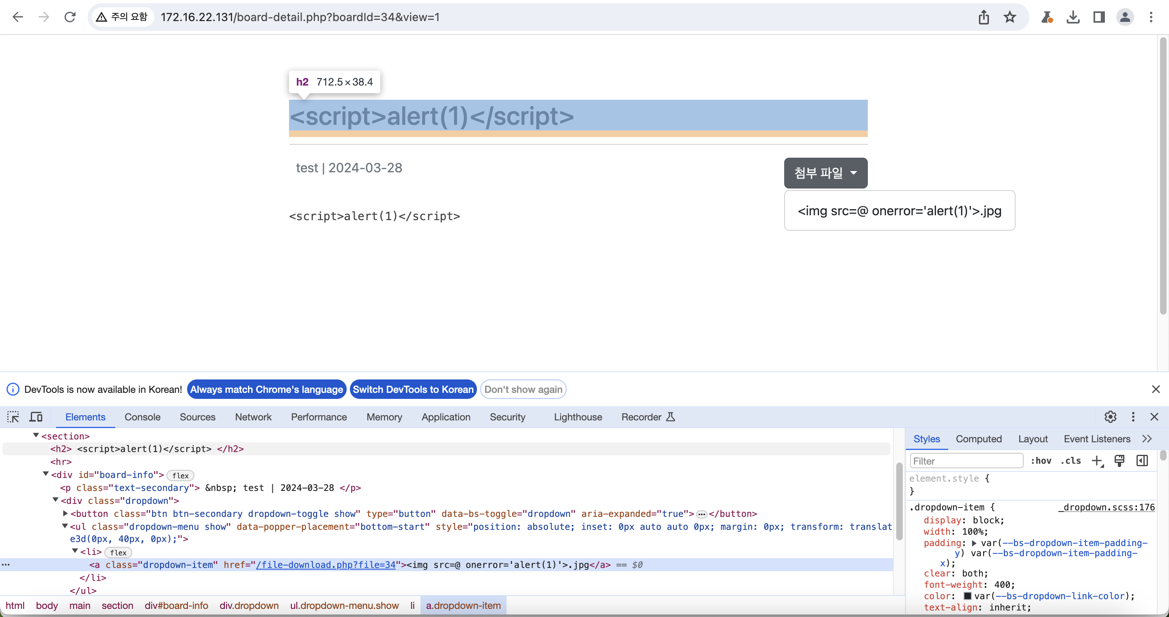Click Always match Chrome's language

(267, 389)
